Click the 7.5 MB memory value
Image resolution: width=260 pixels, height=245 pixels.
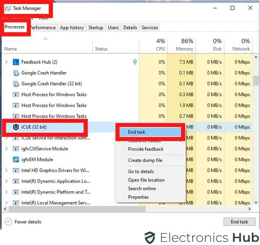(x=186, y=62)
